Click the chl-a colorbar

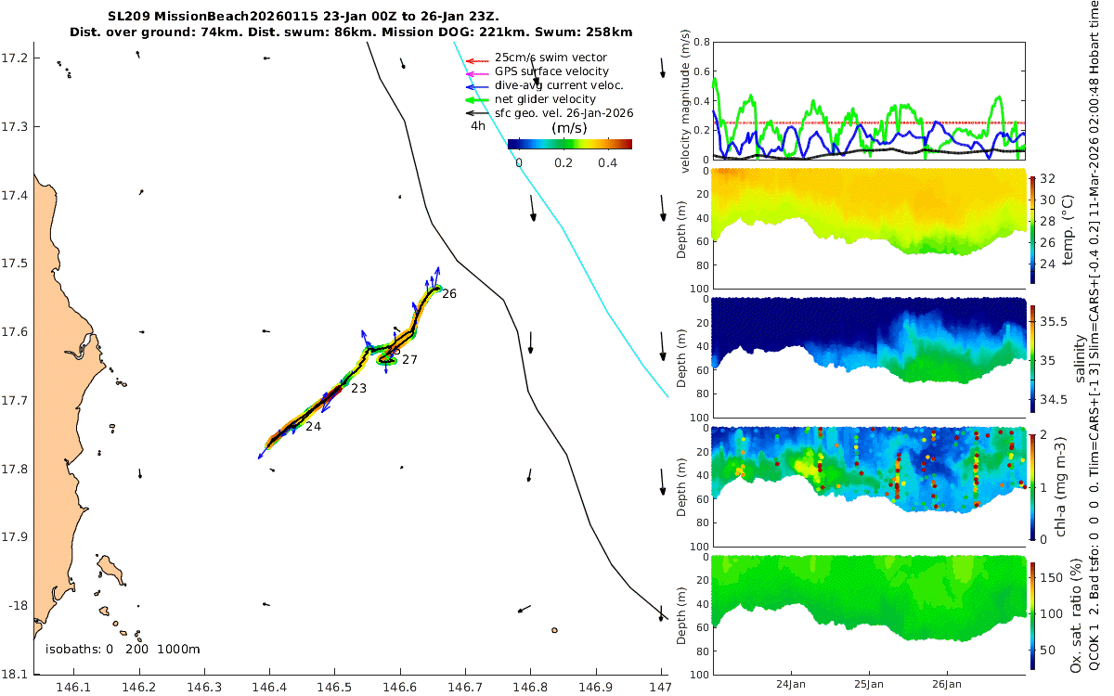click(1033, 485)
